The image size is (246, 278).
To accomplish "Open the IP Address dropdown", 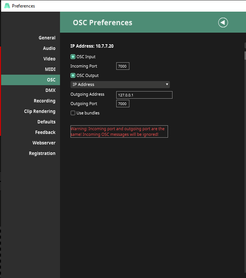I will click(x=120, y=85).
